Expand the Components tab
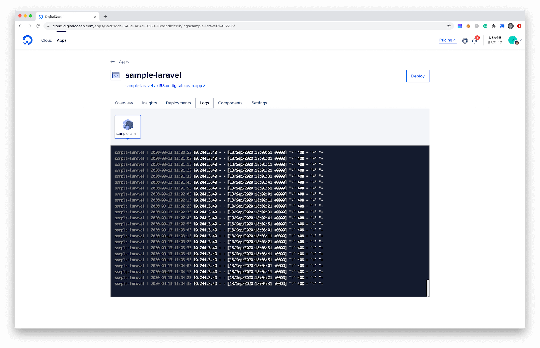 (x=230, y=103)
